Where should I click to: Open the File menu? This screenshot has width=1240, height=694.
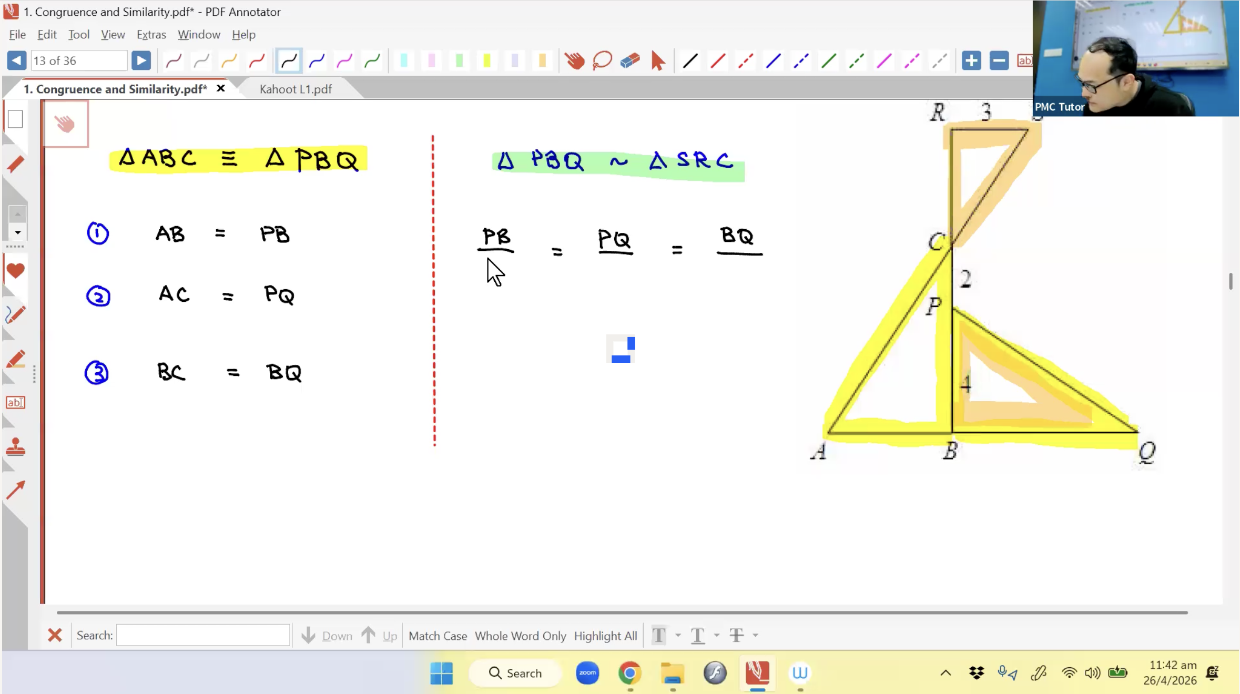coord(17,35)
